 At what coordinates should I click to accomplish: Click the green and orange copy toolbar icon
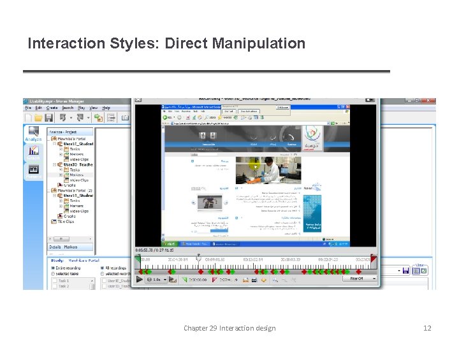click(x=98, y=118)
